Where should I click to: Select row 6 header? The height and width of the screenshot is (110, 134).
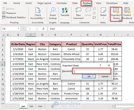tap(3, 64)
